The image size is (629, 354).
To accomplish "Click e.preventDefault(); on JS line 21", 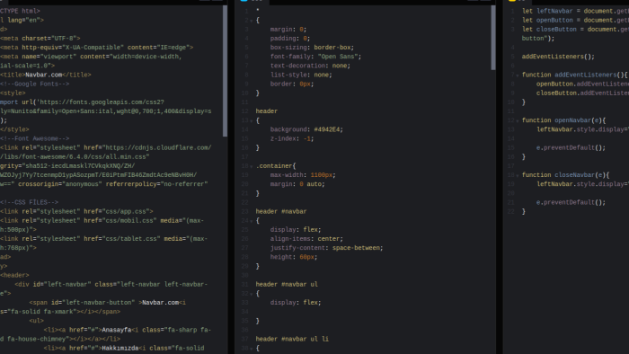I will coord(571,202).
